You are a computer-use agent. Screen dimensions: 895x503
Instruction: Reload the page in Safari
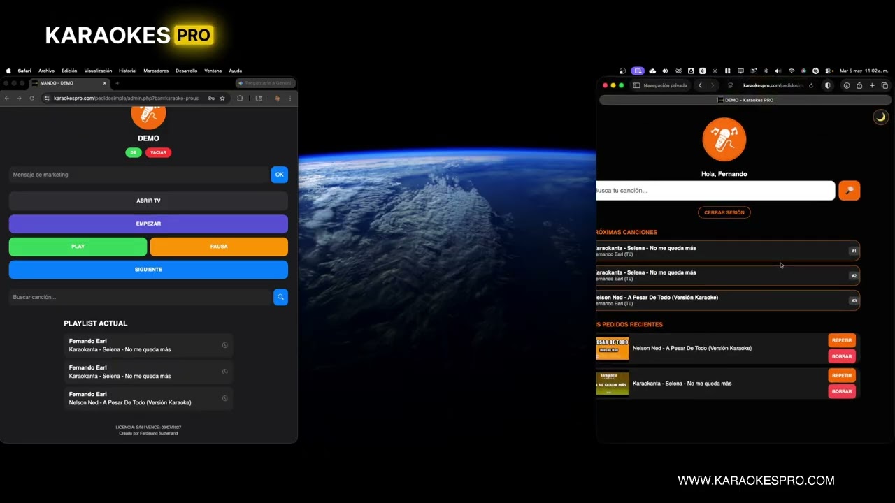pos(811,85)
